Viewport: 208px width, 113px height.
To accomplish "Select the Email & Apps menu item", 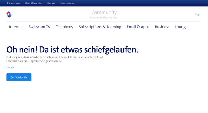I will 138,27.
